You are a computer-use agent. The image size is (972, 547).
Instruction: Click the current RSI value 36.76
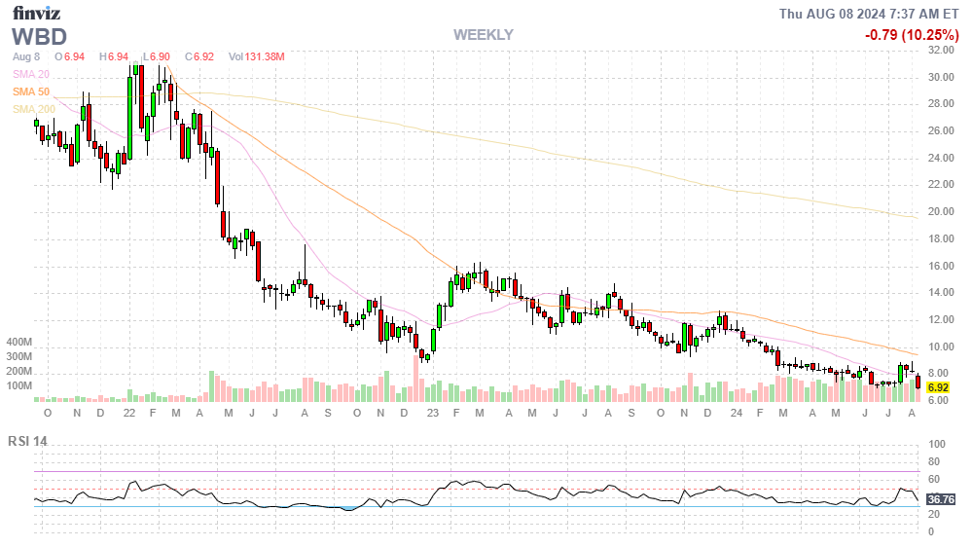tap(941, 499)
